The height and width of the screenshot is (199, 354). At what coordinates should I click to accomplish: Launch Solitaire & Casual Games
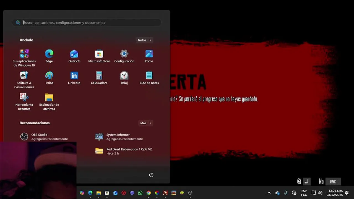24,80
